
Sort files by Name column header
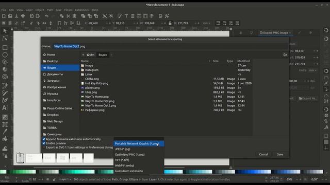point(85,61)
